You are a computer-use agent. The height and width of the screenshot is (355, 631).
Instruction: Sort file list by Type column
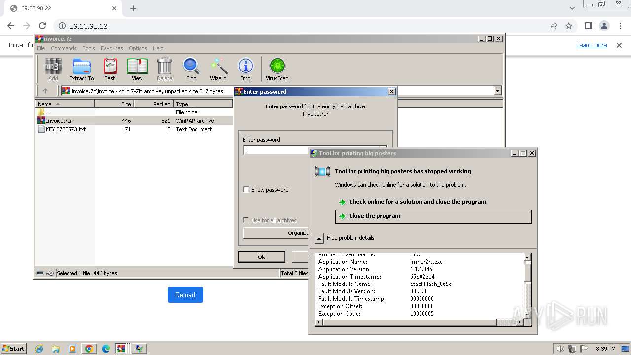(203, 104)
